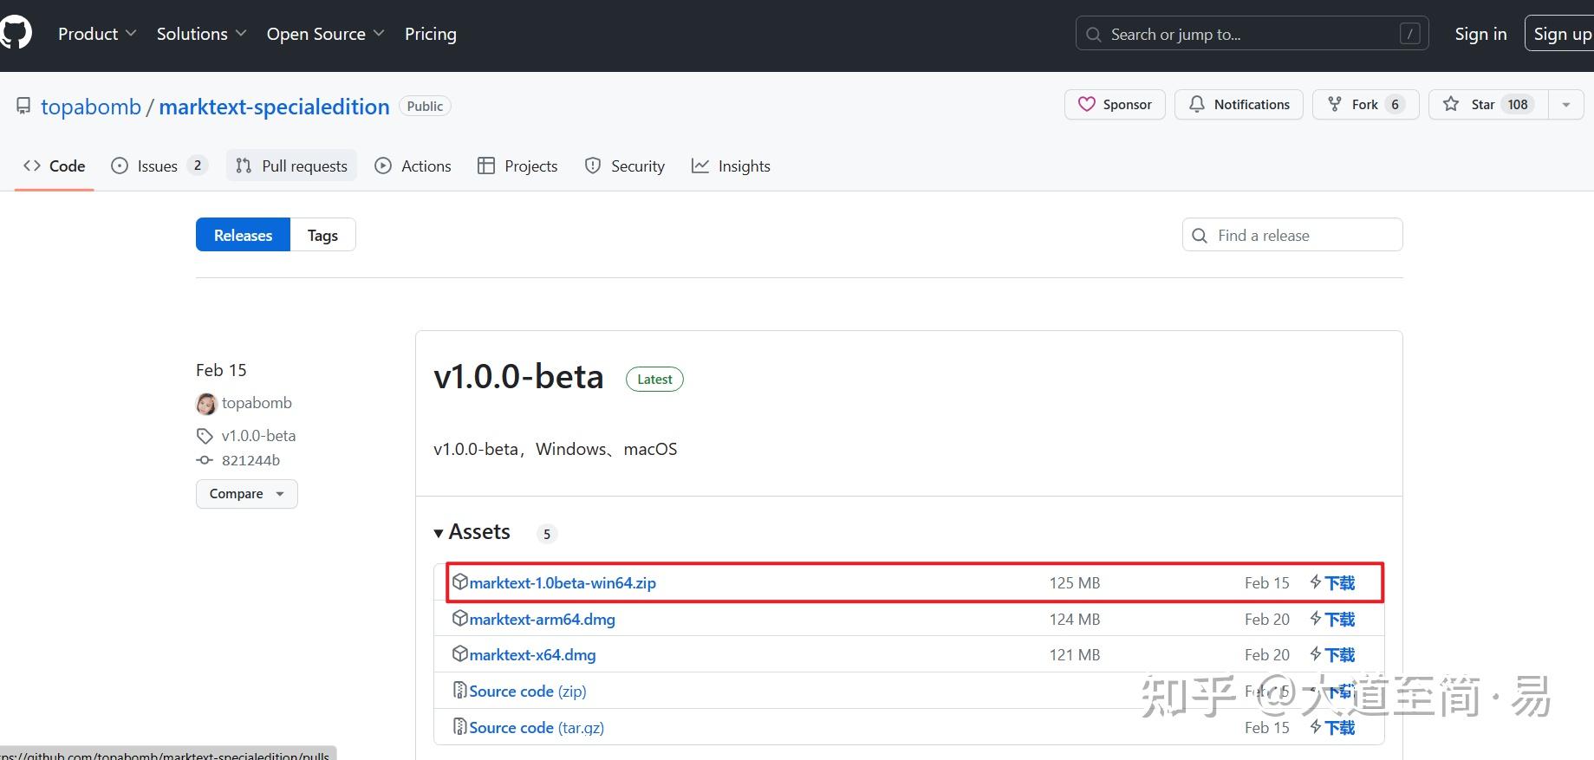Collapse the Assets section triangle

click(x=439, y=533)
